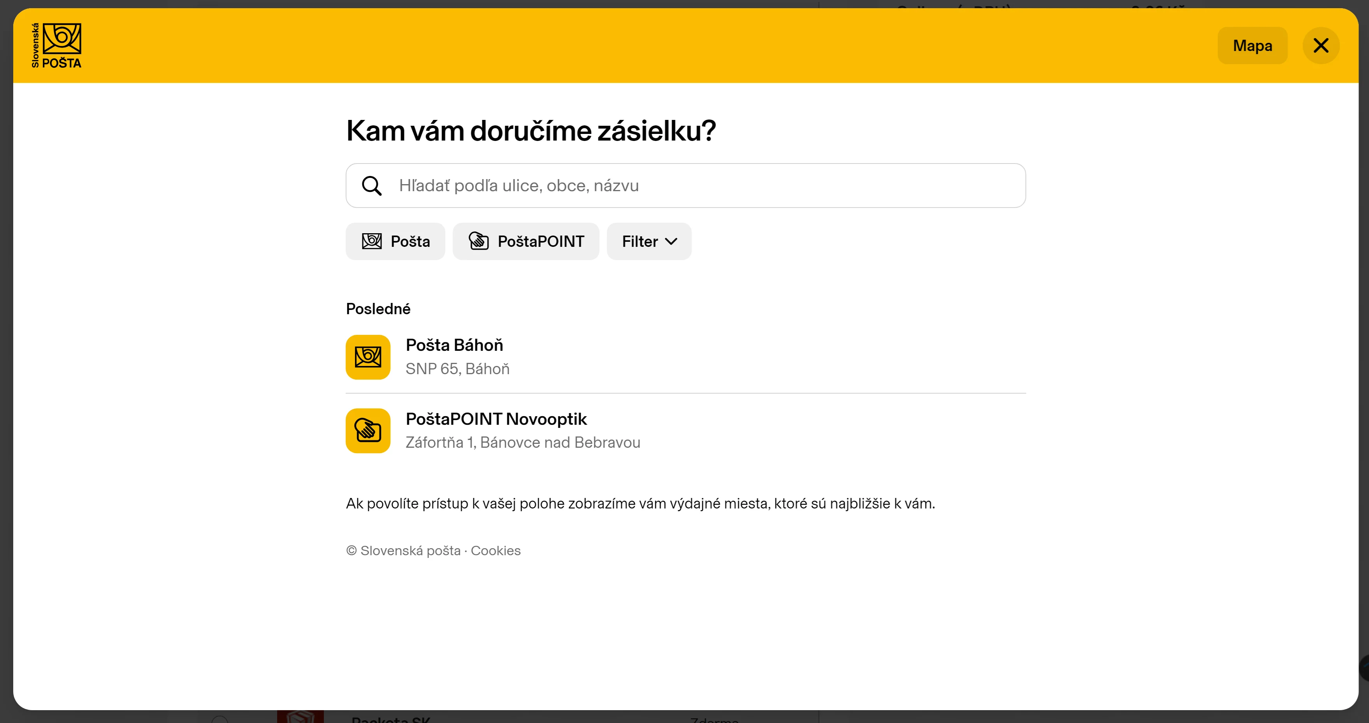Open the Filter dropdown
Viewport: 1369px width, 723px height.
(640, 241)
